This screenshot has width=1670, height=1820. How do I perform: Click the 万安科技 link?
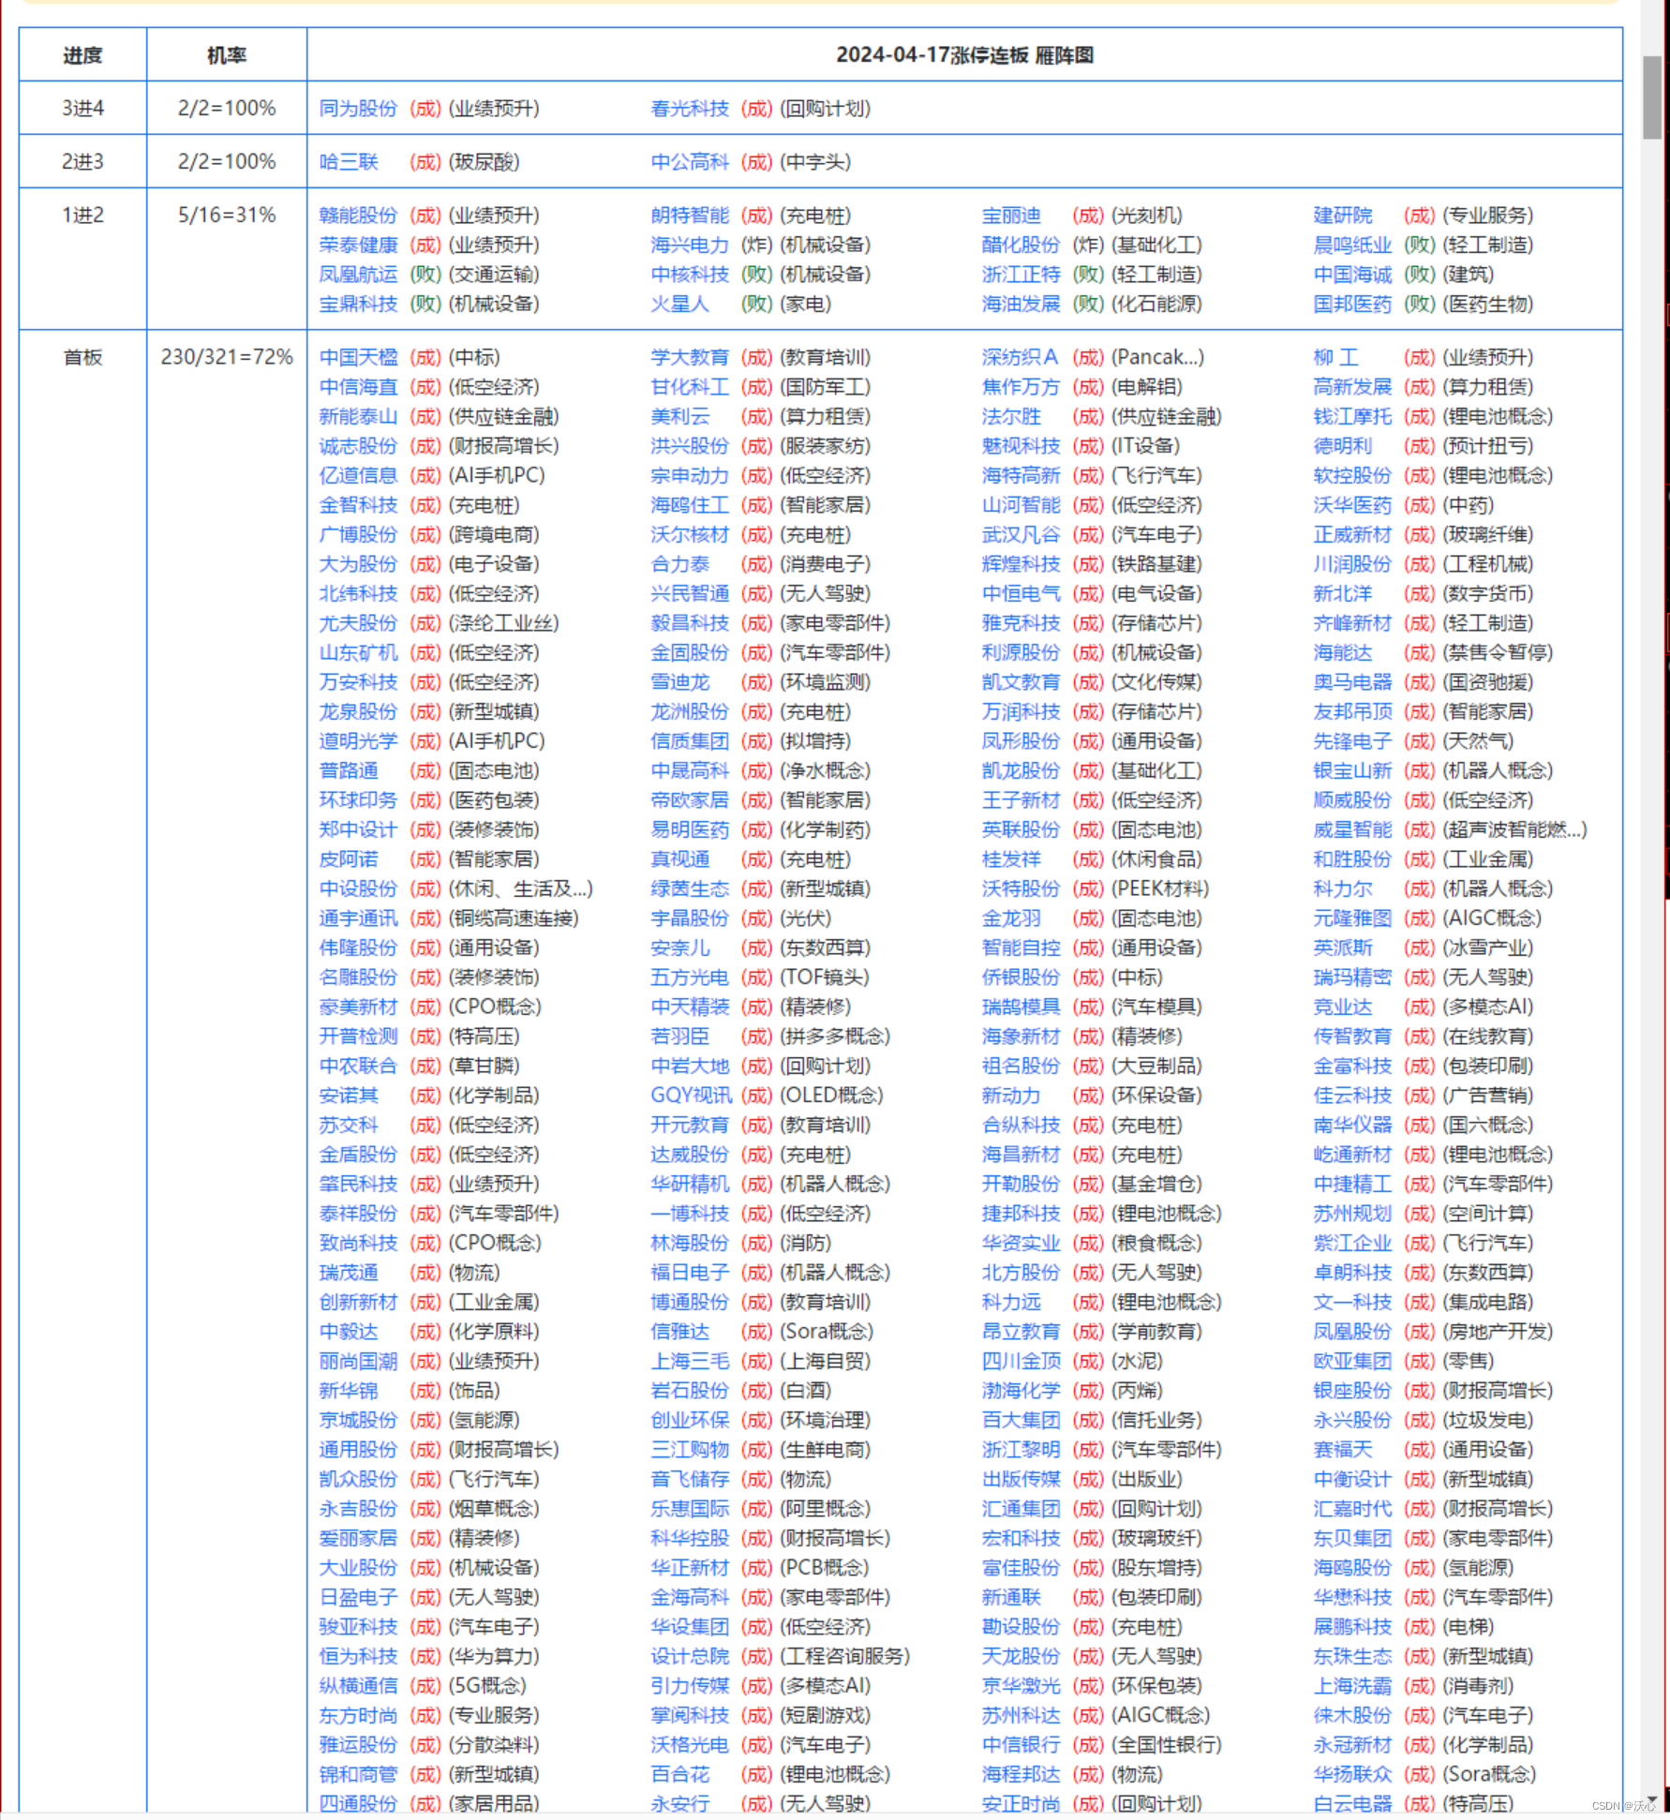coord(358,682)
